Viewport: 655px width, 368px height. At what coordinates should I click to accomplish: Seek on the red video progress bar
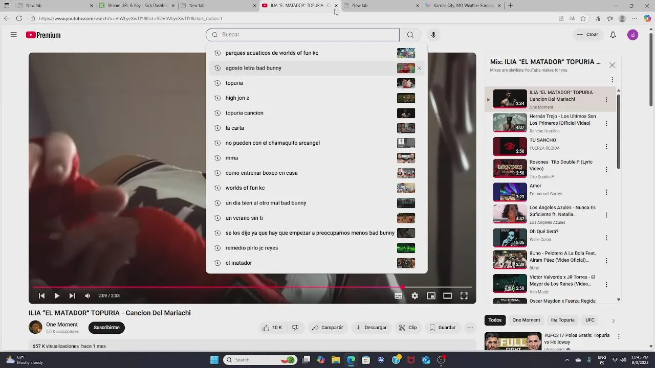(252, 287)
